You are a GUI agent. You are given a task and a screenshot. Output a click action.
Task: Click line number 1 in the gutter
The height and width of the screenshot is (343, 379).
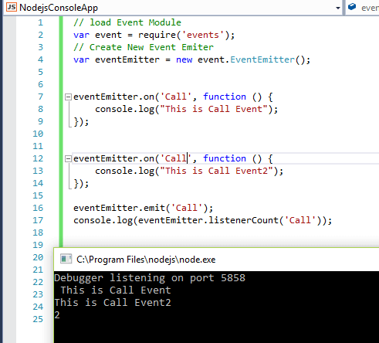point(40,22)
